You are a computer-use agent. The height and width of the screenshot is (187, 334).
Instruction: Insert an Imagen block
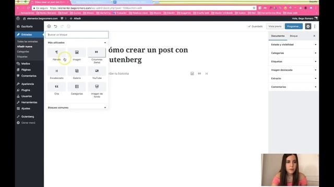tap(77, 55)
